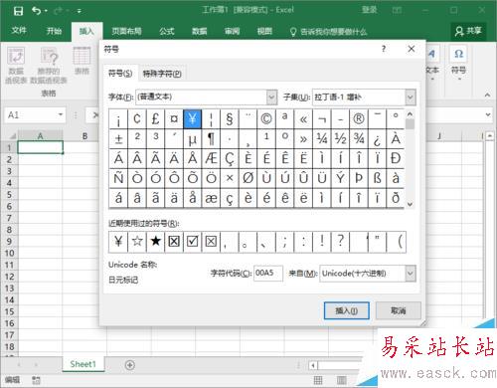Select the ¼ fraction symbol
The width and height of the screenshot is (497, 388).
322,138
